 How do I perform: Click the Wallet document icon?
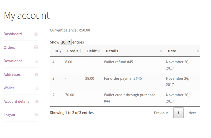pos(36,88)
